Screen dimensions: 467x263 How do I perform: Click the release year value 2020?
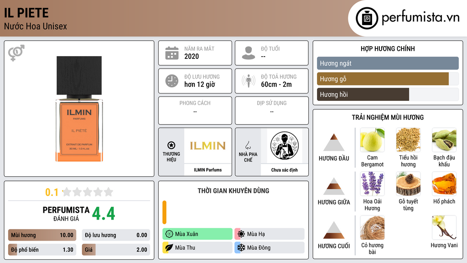click(192, 56)
